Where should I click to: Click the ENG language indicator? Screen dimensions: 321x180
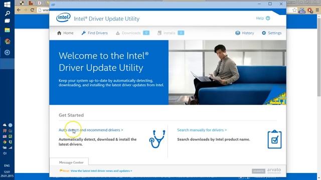click(7, 165)
